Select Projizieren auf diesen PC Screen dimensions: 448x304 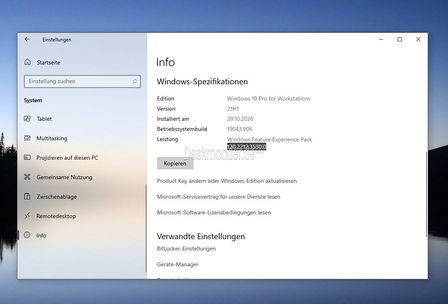[x=67, y=158]
